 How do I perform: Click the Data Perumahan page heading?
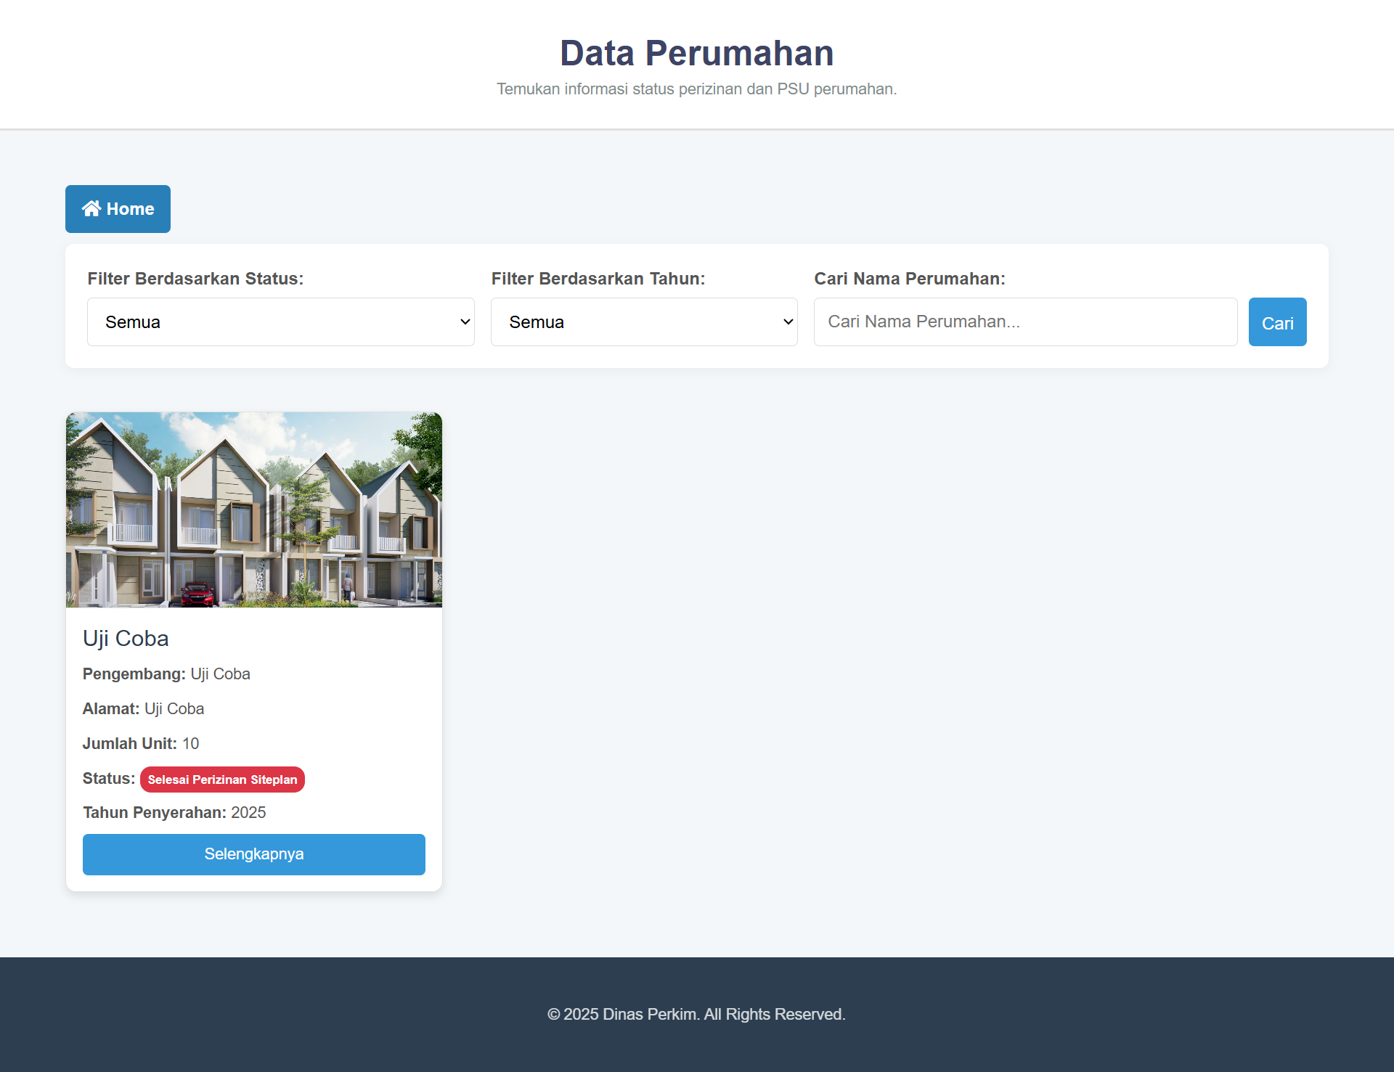(696, 53)
